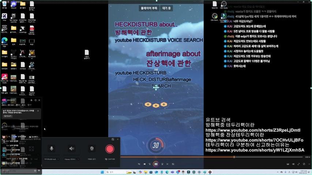
Task: Open File Explorer from the taskbar
Action: click(146, 172)
